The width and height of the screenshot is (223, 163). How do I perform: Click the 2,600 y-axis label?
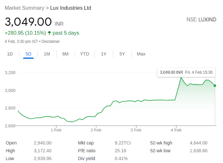click(10, 126)
